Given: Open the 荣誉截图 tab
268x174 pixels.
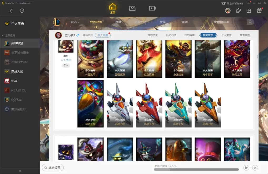Looking at the screenshot, I should (x=245, y=35).
